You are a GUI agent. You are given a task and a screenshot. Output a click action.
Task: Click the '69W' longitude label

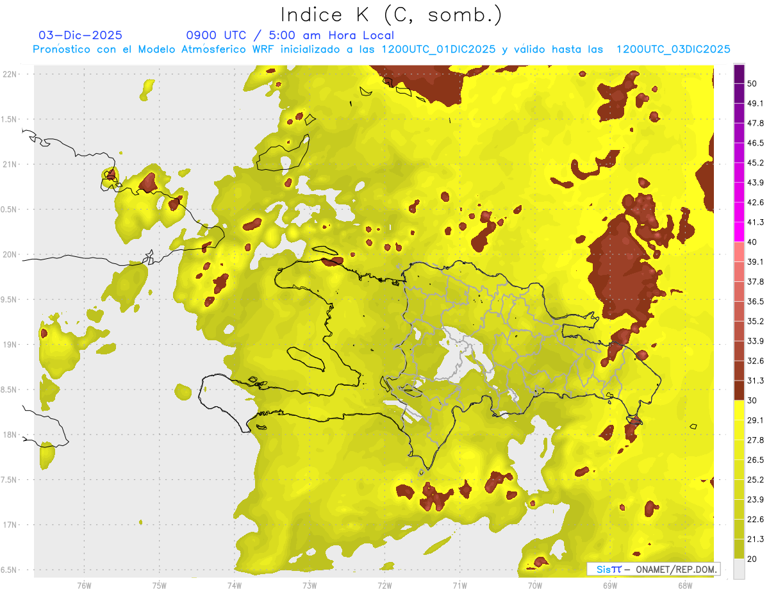coord(609,585)
